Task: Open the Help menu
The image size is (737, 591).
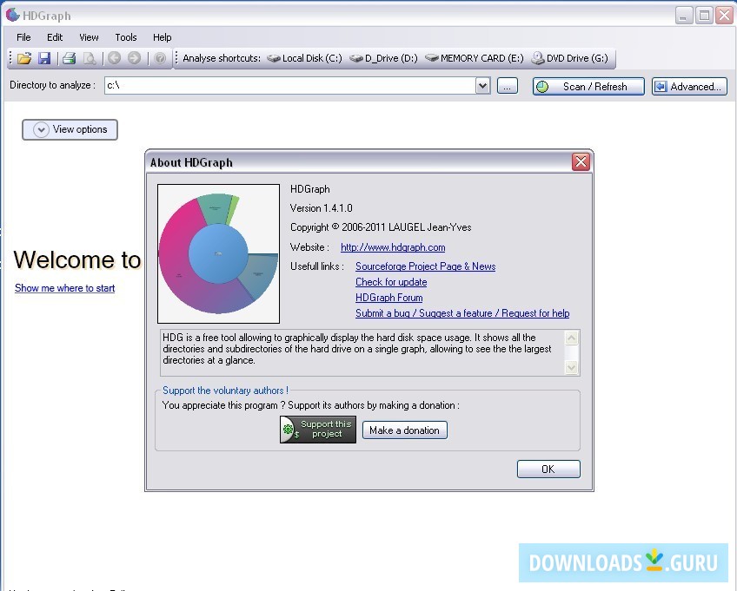Action: 163,37
